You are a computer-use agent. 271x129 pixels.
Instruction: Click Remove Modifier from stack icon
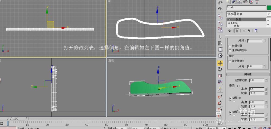coord(249,31)
